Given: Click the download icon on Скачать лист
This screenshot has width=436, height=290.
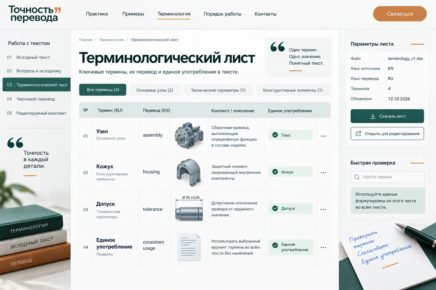Looking at the screenshot, I should pyautogui.click(x=373, y=116).
